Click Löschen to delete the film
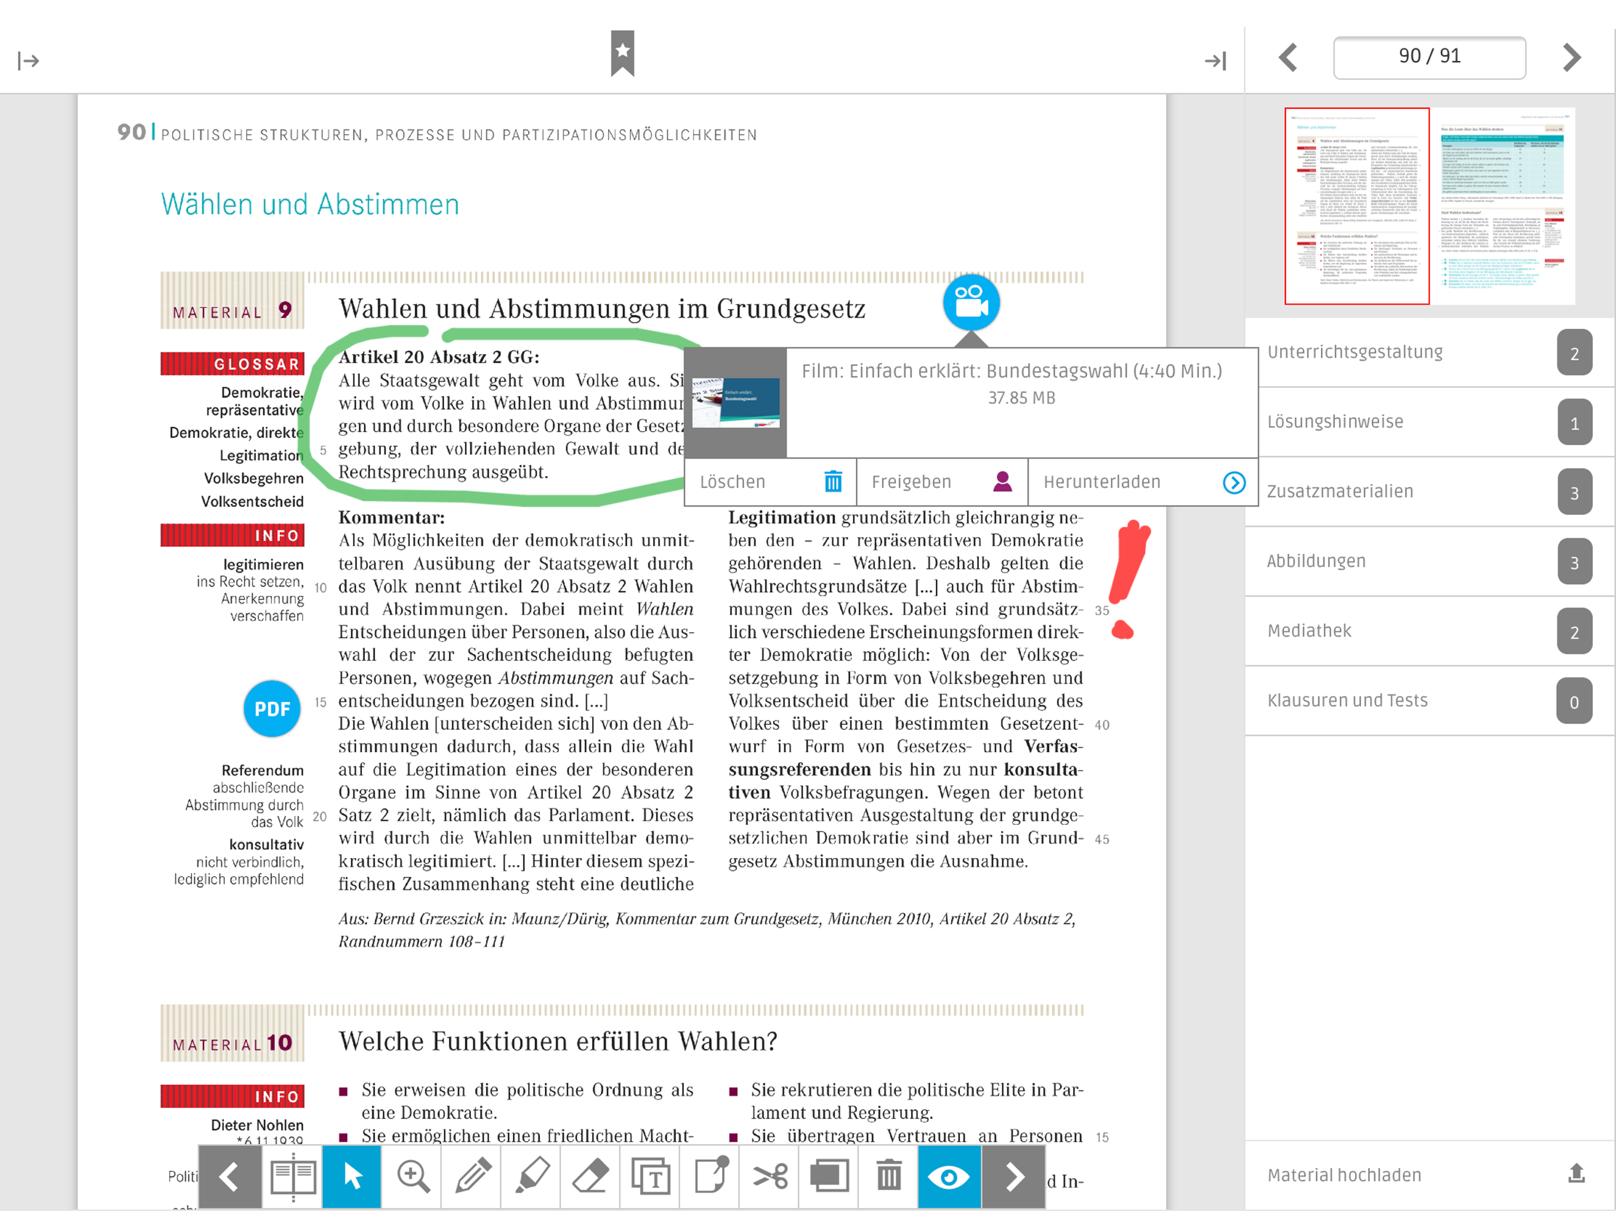Image resolution: width=1616 pixels, height=1211 pixels. (770, 482)
